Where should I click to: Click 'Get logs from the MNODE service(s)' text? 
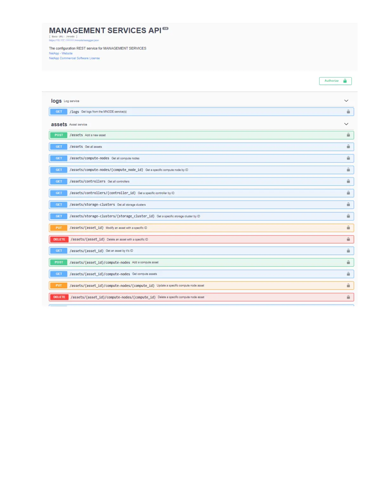click(x=104, y=112)
